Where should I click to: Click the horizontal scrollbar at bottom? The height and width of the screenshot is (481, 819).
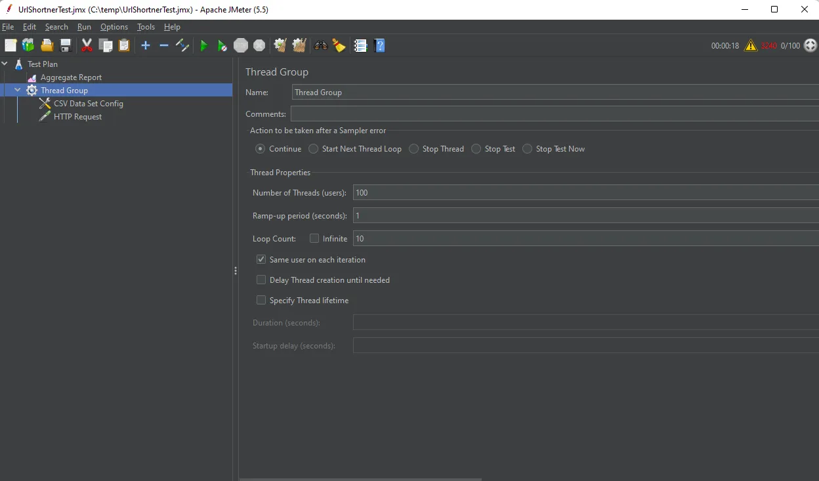click(360, 479)
